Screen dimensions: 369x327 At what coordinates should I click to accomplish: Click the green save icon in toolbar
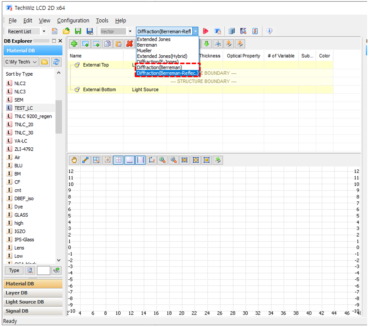point(78,31)
